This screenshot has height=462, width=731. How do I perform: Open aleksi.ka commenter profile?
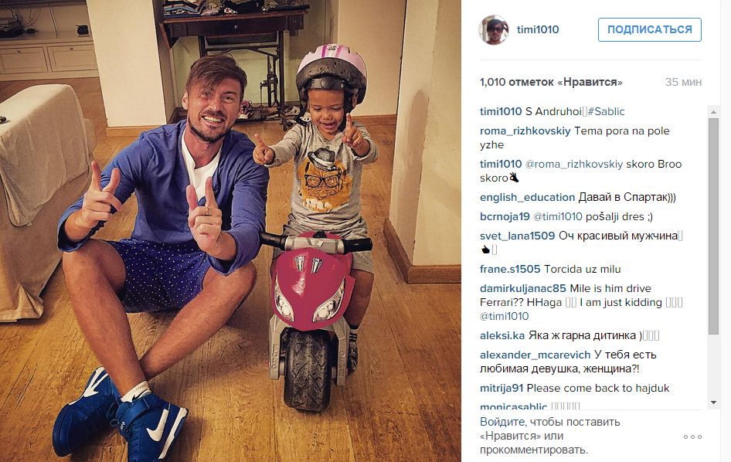502,335
